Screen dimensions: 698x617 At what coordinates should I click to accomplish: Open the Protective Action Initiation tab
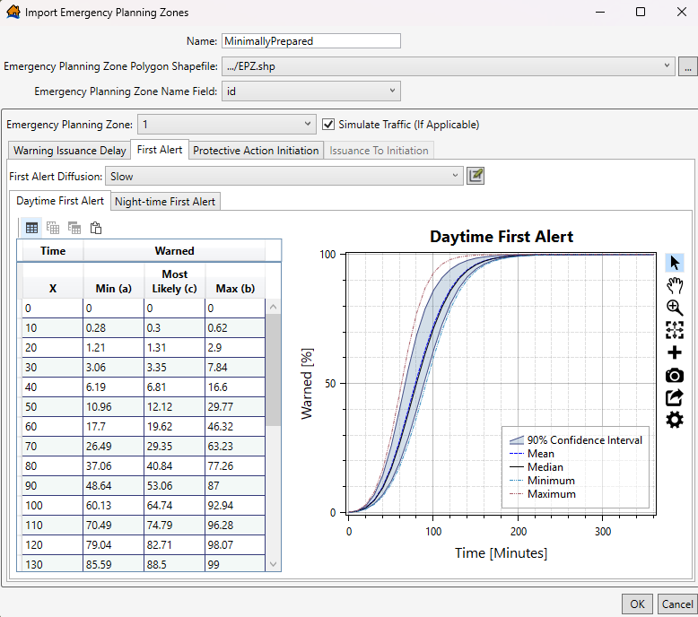click(x=256, y=151)
